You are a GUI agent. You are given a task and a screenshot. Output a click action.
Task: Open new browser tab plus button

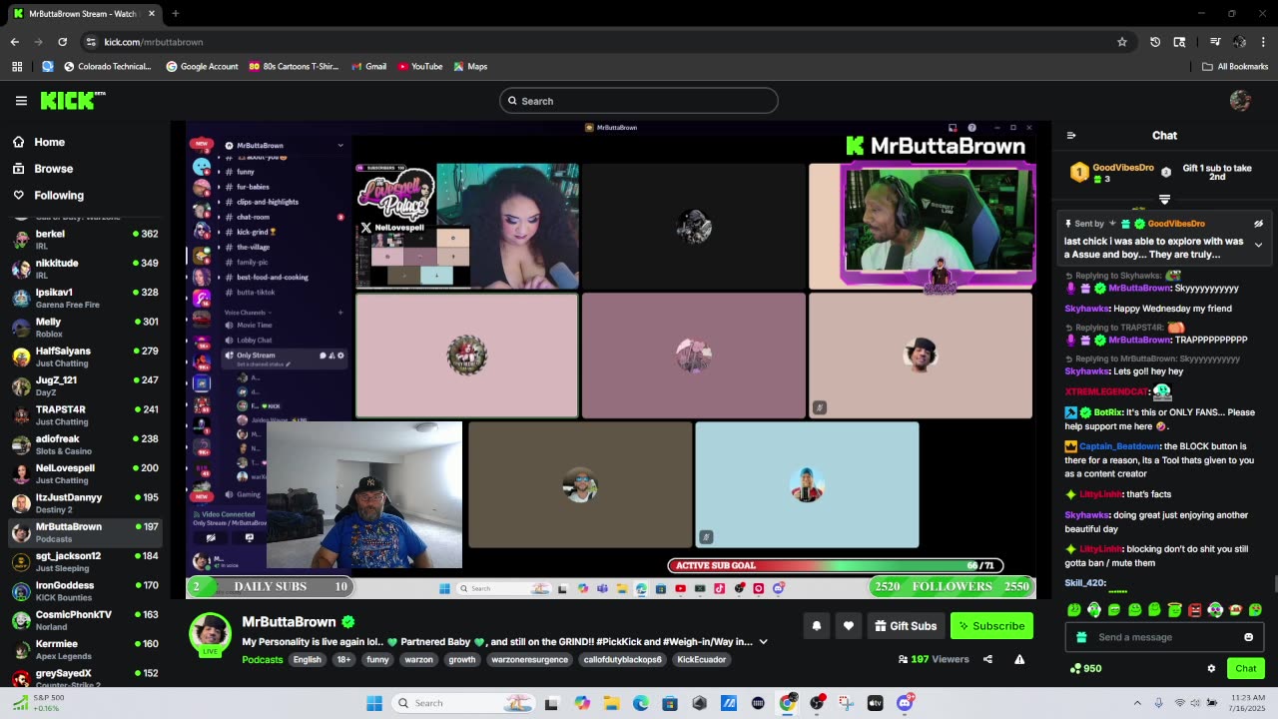175,14
